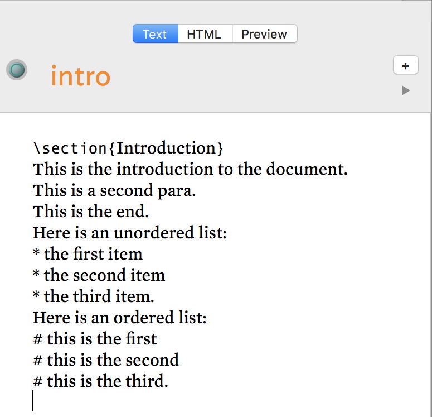
Task: Click the "* the first item" bullet line
Action: (x=88, y=254)
